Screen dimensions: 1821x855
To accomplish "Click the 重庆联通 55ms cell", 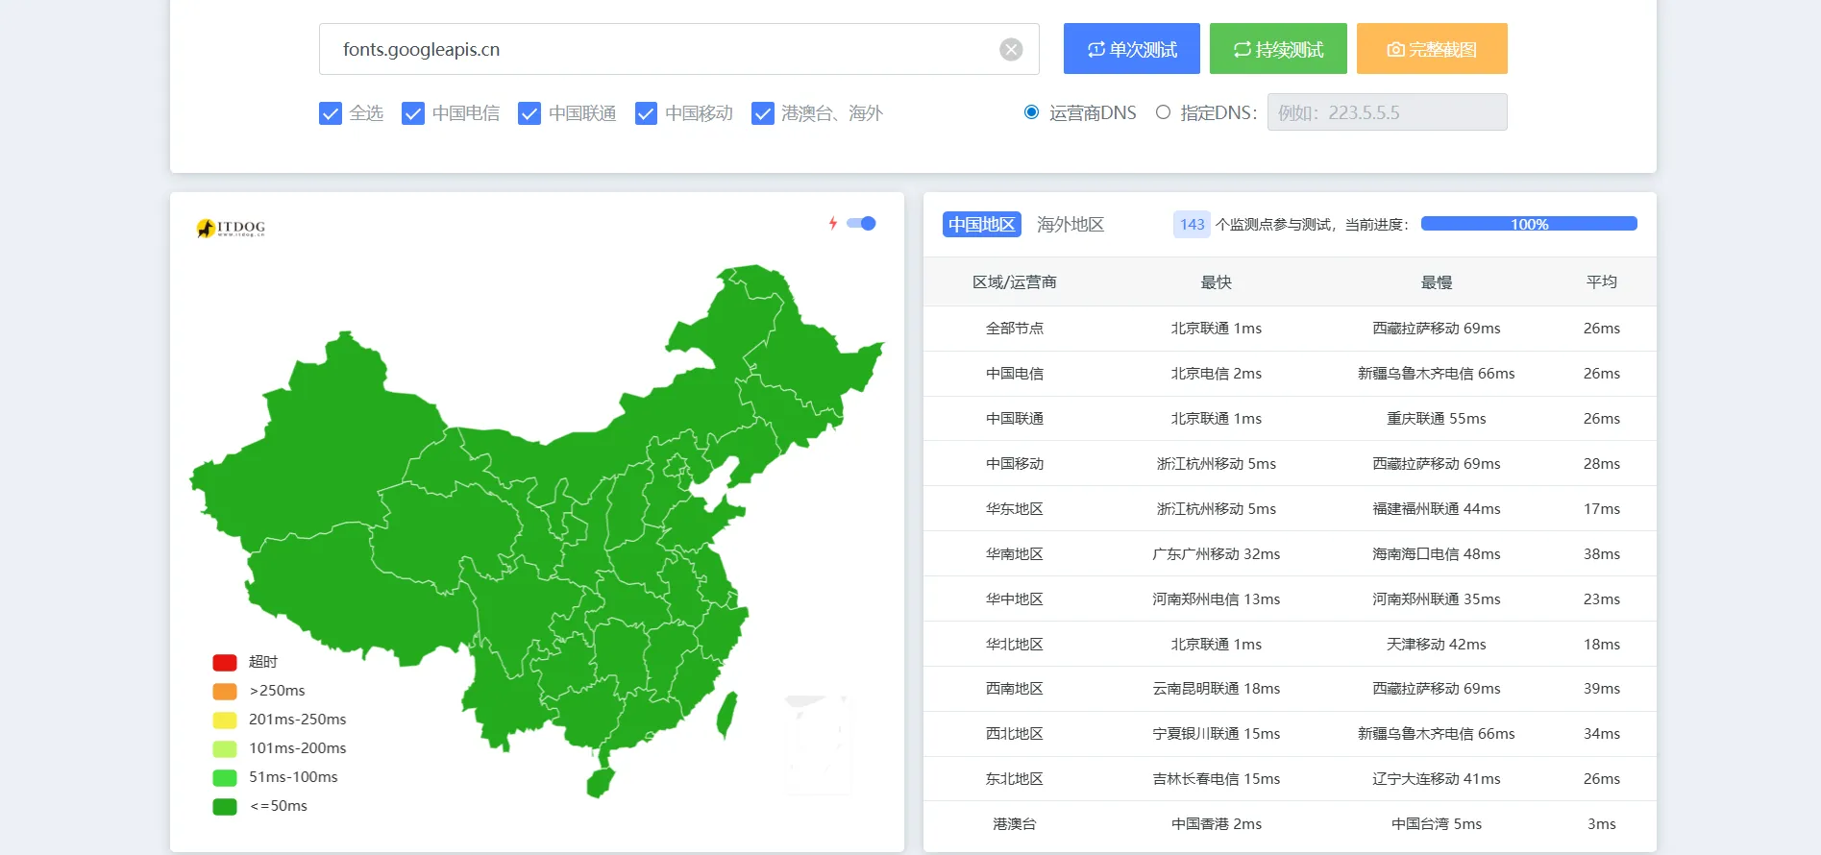I will coord(1437,419).
